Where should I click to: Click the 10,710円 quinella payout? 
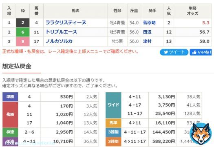(63, 141)
